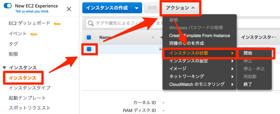
Task: Open スポットリクエスト in the sidebar
Action: pyautogui.click(x=30, y=108)
